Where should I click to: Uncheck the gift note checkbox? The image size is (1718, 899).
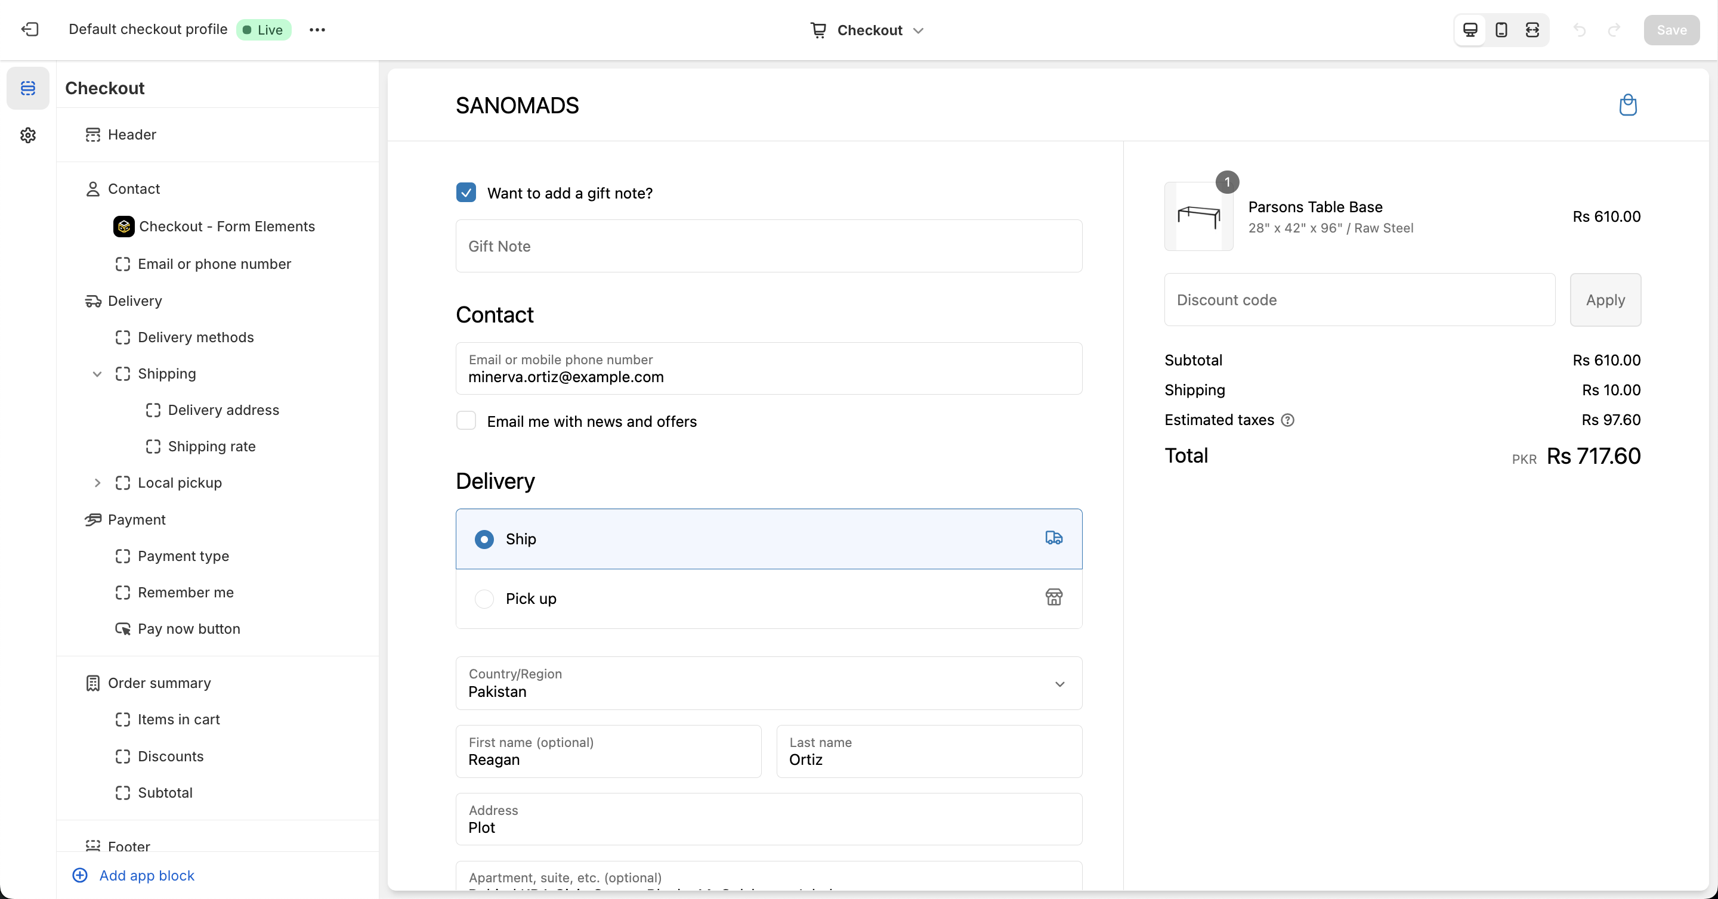click(x=466, y=193)
